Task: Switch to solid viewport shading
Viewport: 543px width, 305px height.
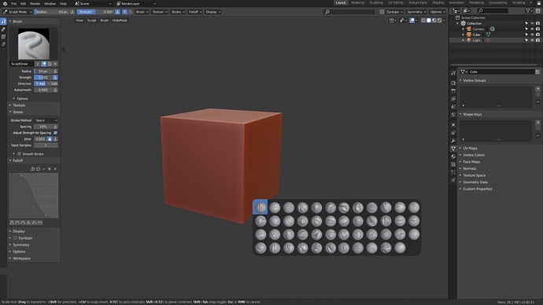Action: pos(429,20)
